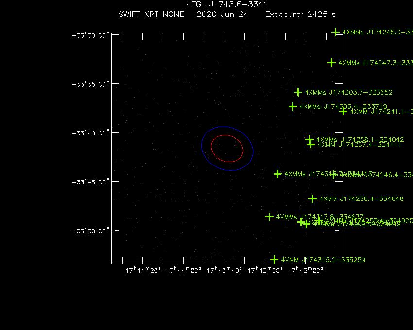This screenshot has width=413, height=330.
Task: Click the observation date 2020 Jun 24
Action: [x=223, y=14]
